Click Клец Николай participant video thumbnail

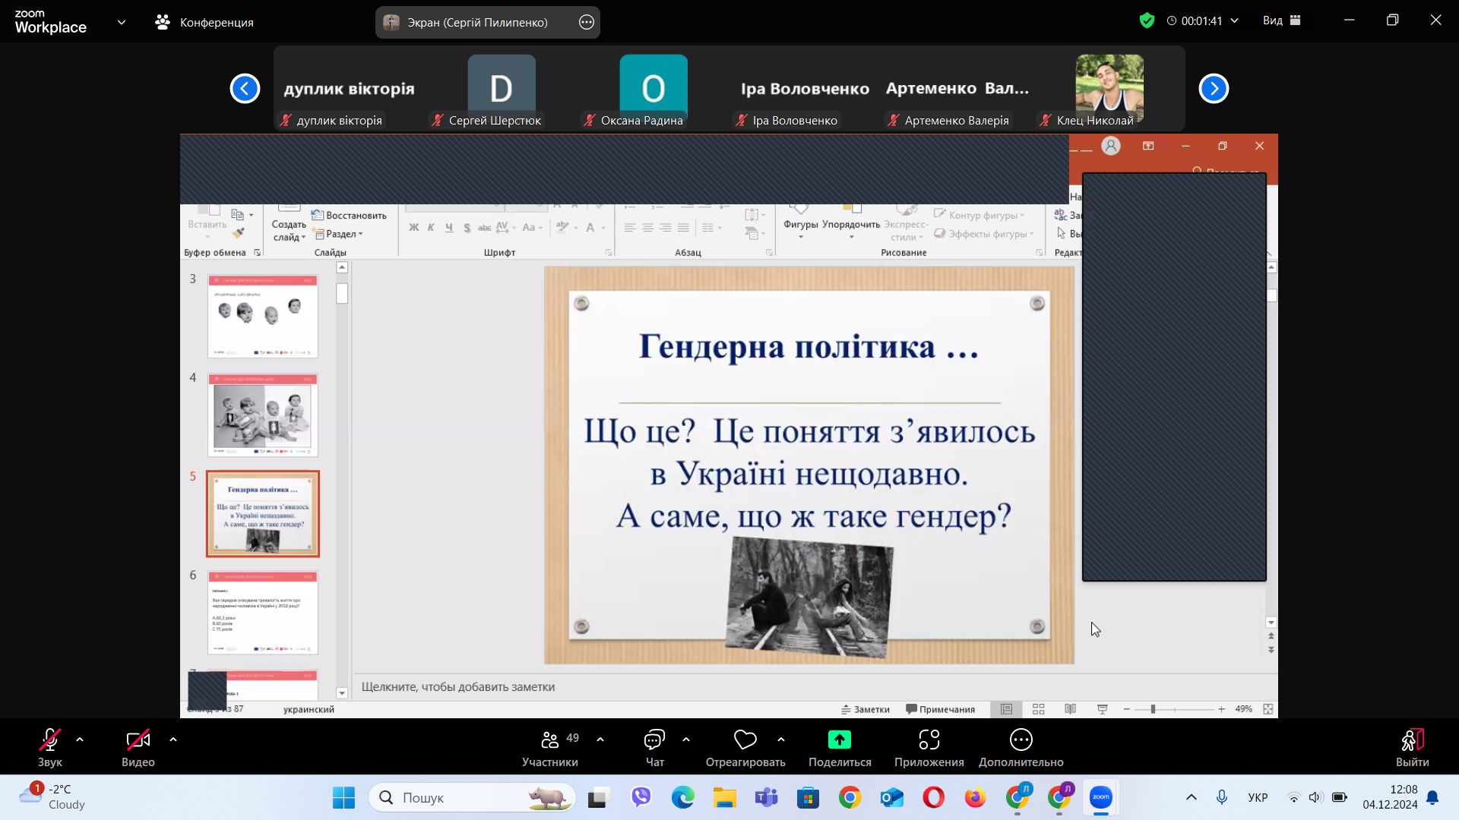tap(1109, 87)
